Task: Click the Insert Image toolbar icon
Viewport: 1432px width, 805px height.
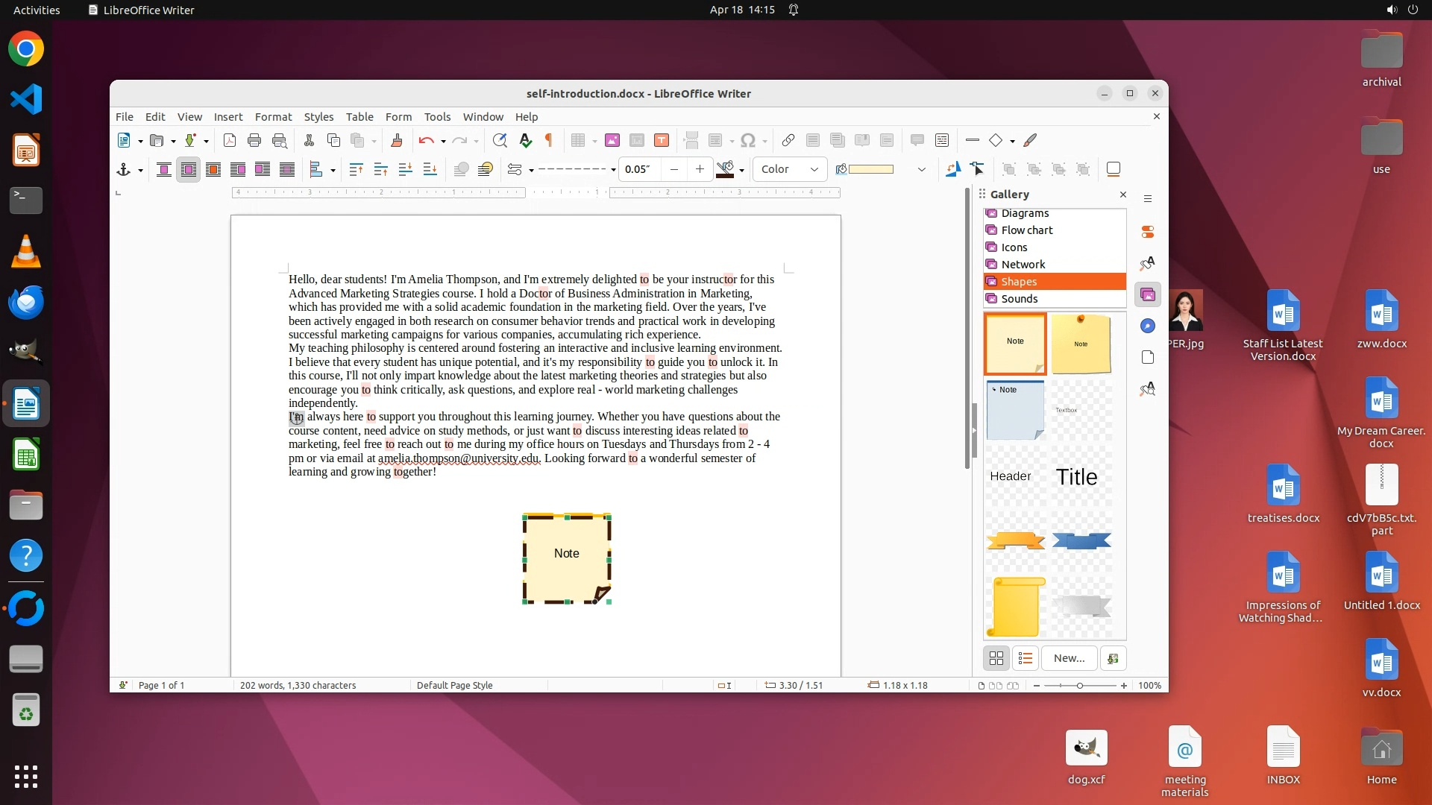Action: [612, 140]
